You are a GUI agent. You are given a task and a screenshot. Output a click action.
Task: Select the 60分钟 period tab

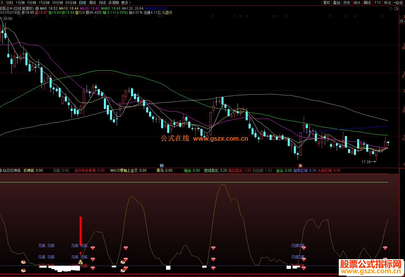click(x=71, y=3)
